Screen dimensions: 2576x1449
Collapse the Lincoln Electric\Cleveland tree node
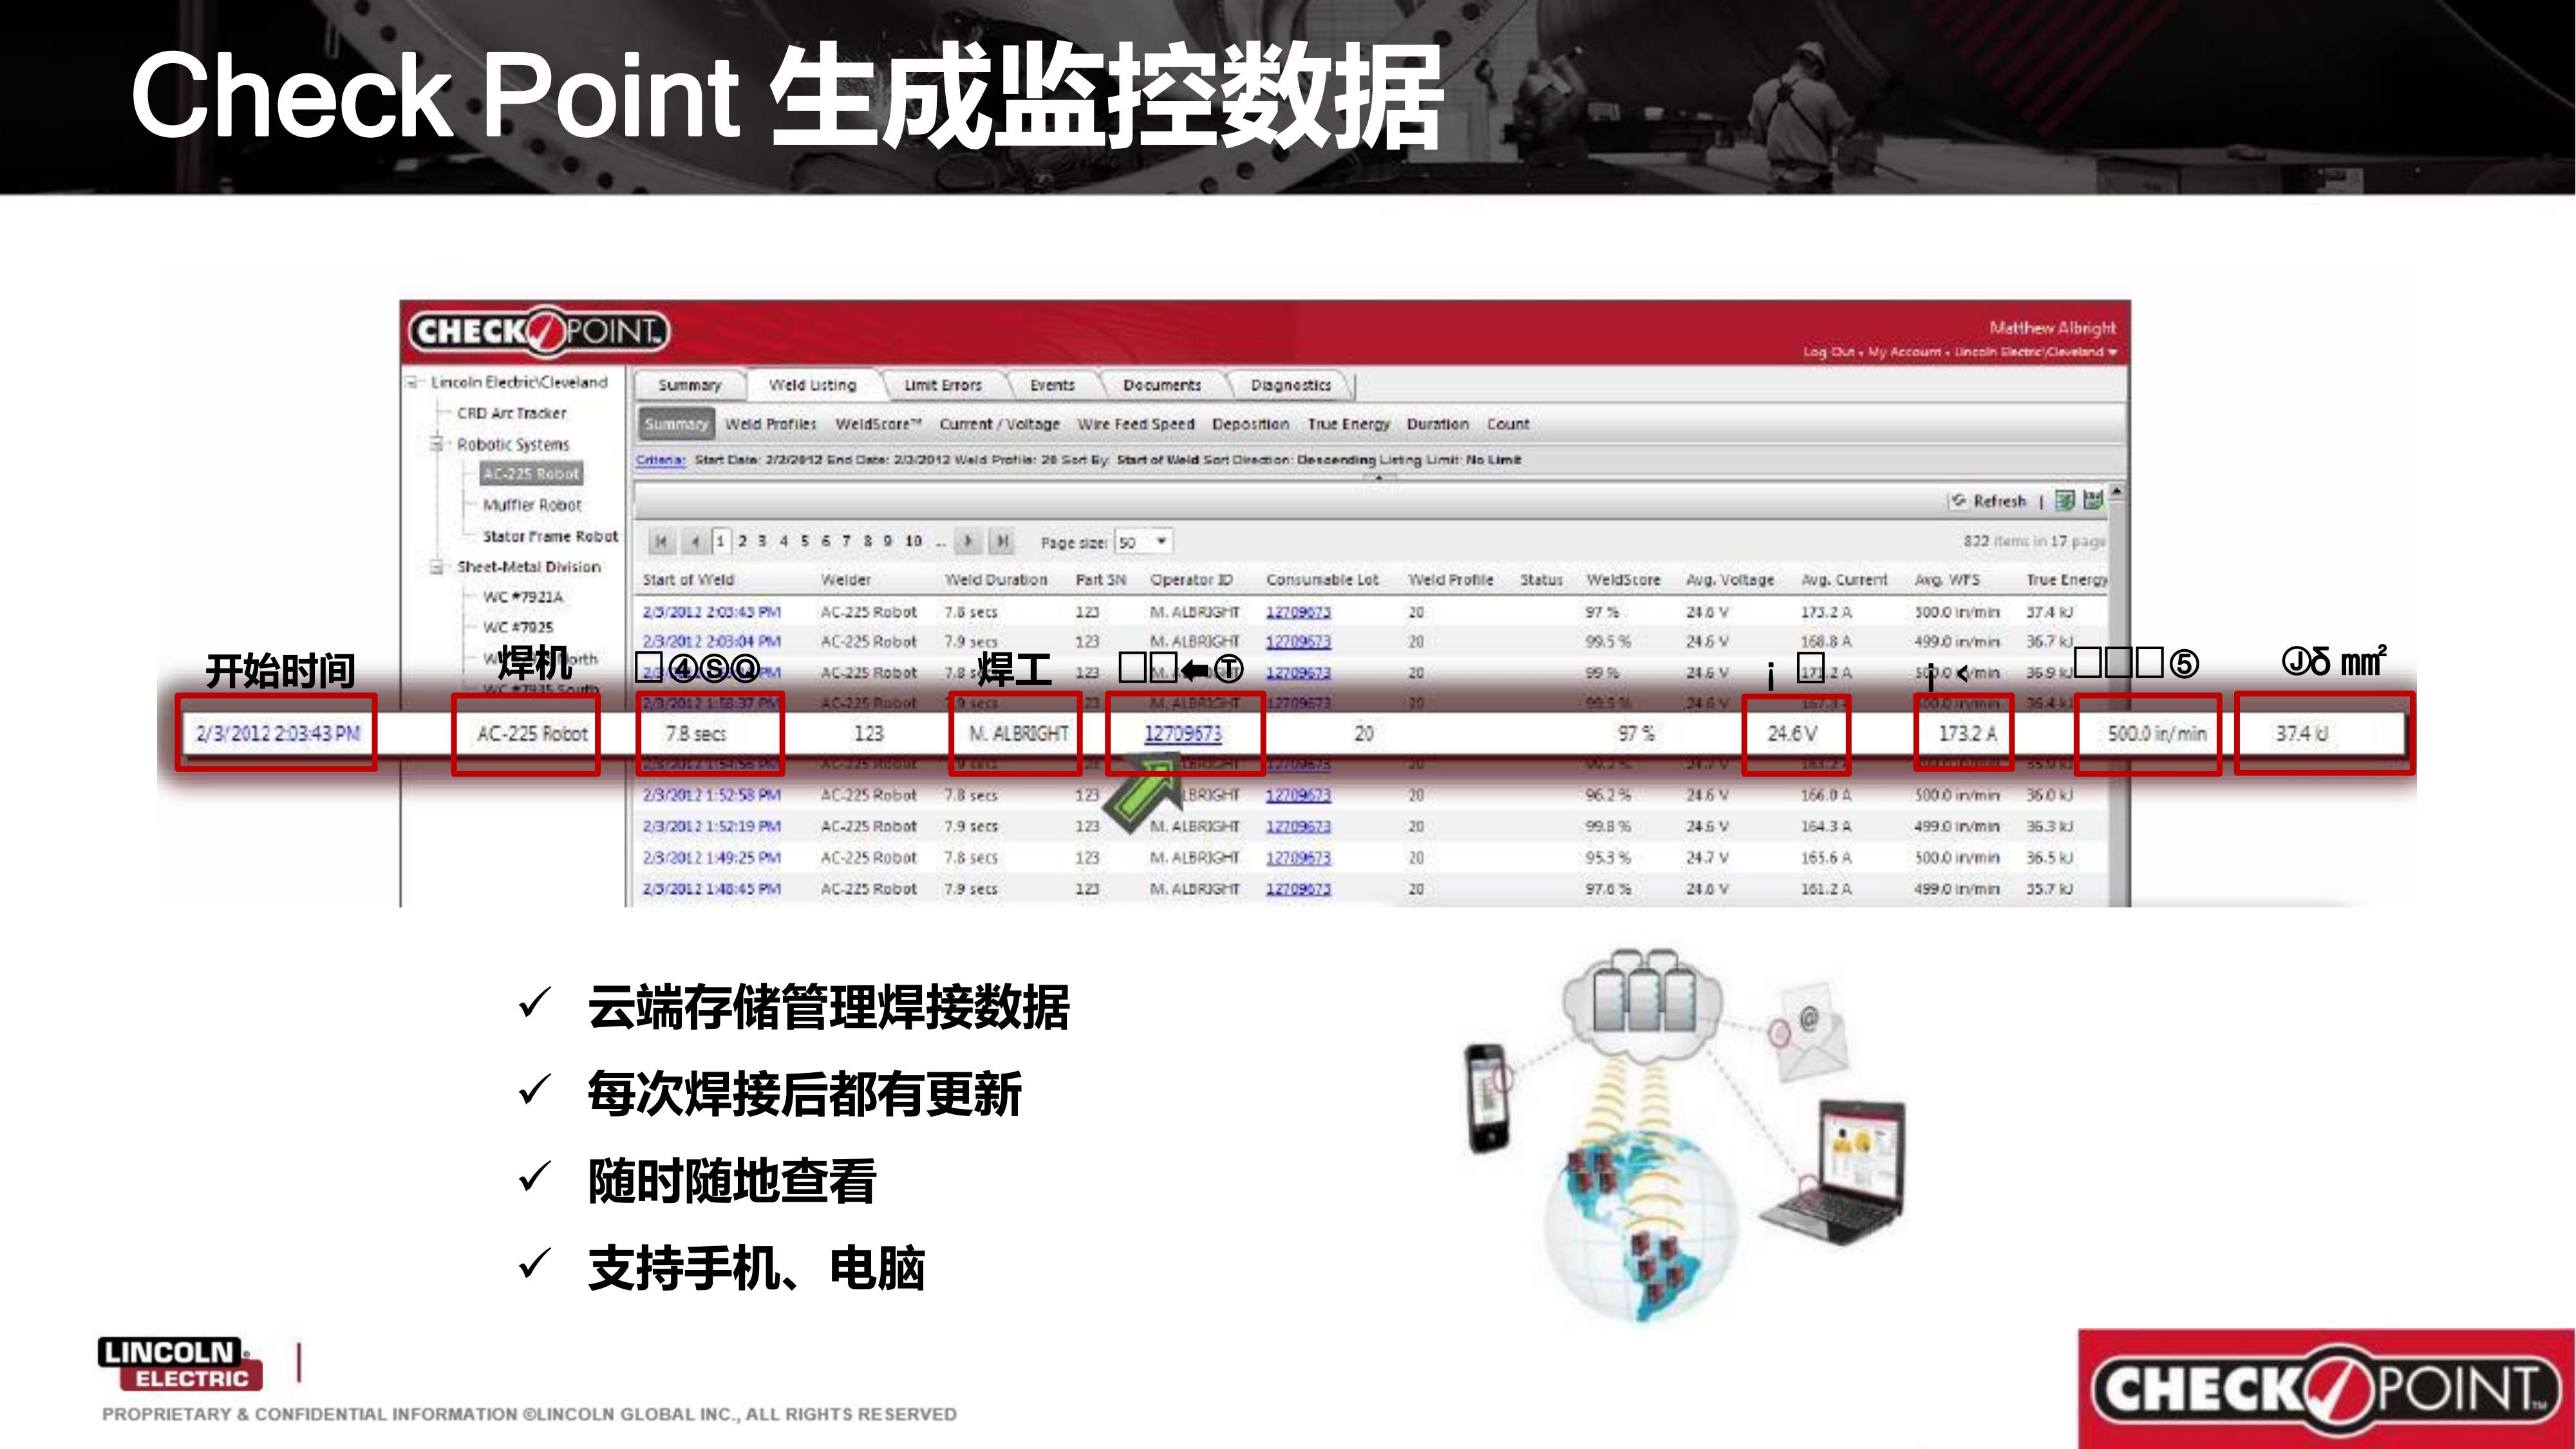point(412,382)
